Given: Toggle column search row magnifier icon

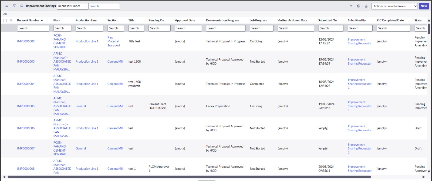Looking at the screenshot, I should pos(11,20).
